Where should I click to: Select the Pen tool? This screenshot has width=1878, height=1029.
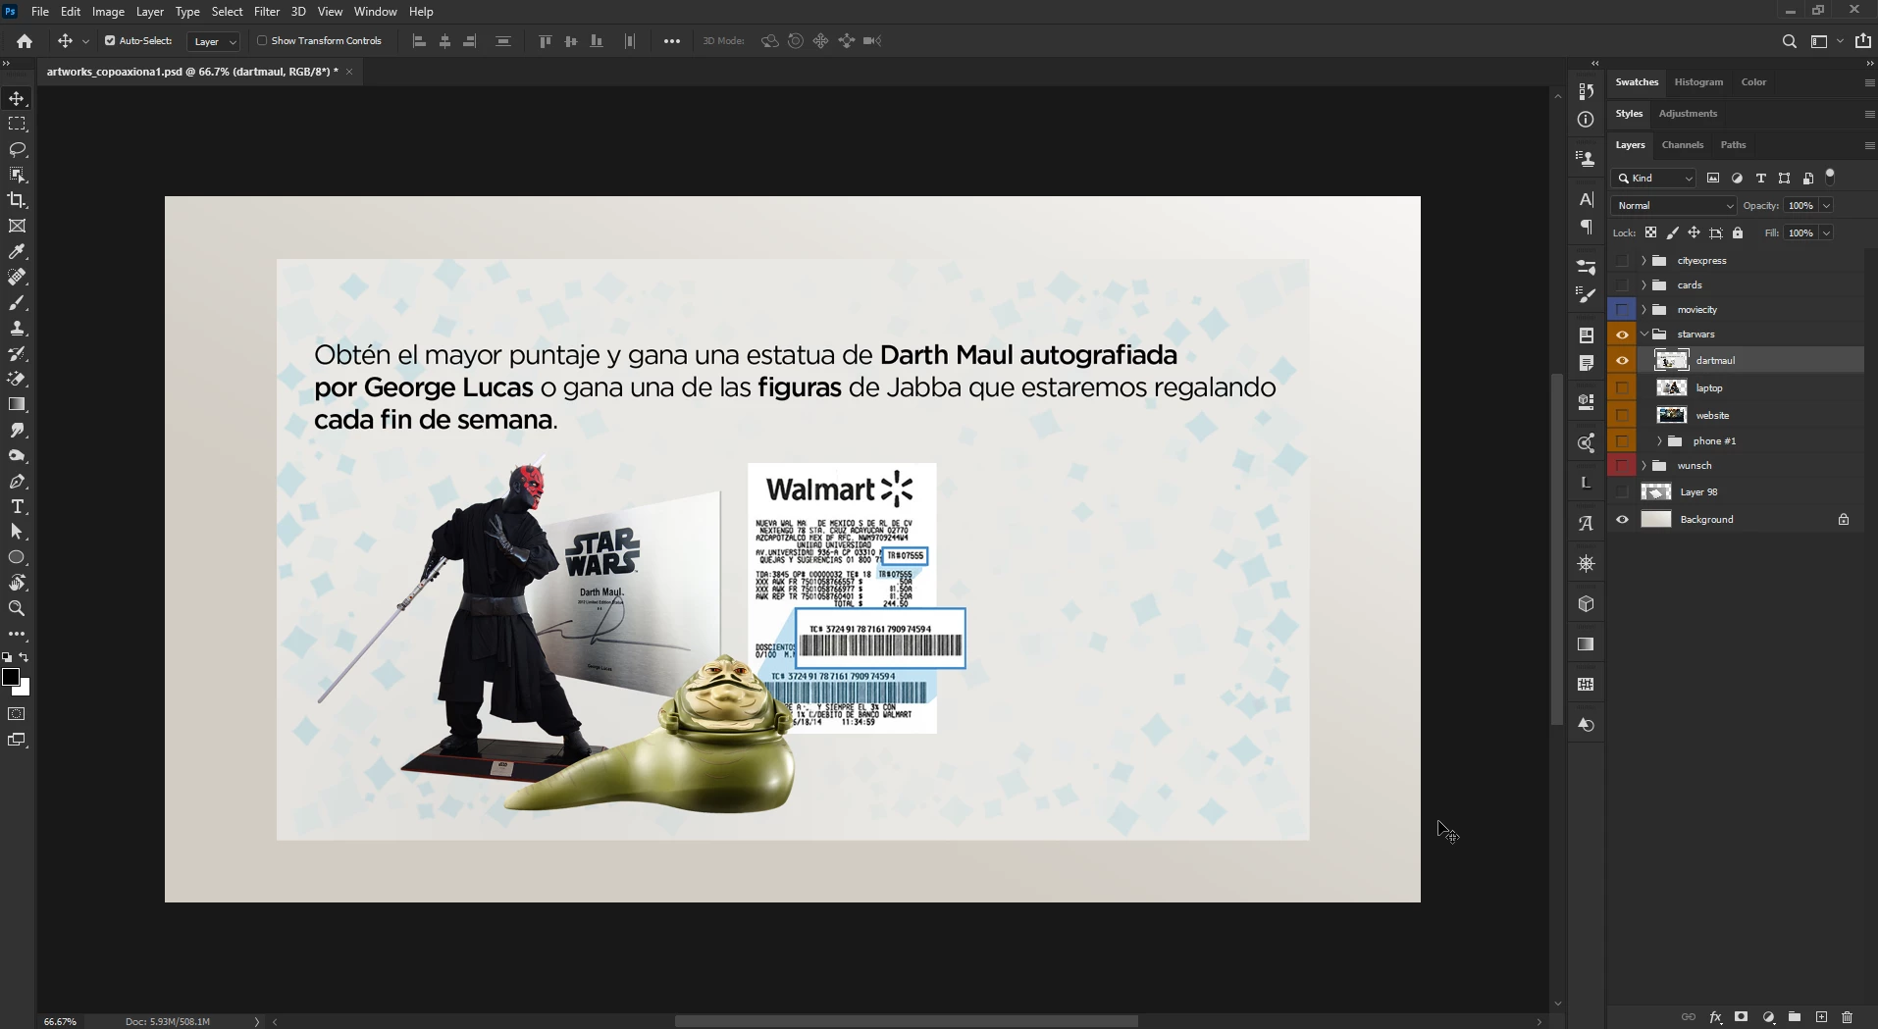pyautogui.click(x=17, y=482)
